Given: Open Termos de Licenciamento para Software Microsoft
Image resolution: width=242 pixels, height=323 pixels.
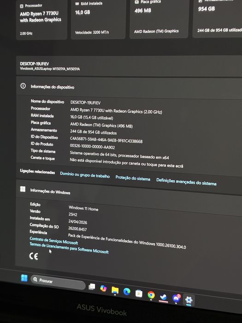Looking at the screenshot, I should (x=69, y=248).
